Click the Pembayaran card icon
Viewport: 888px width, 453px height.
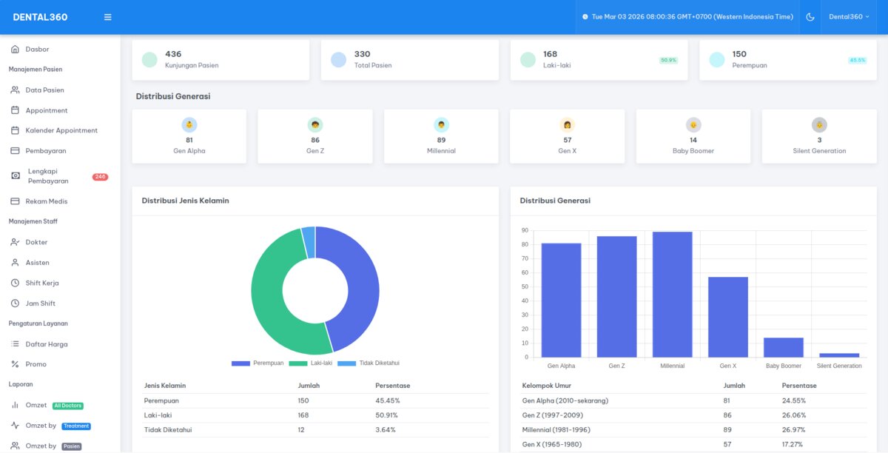point(15,151)
